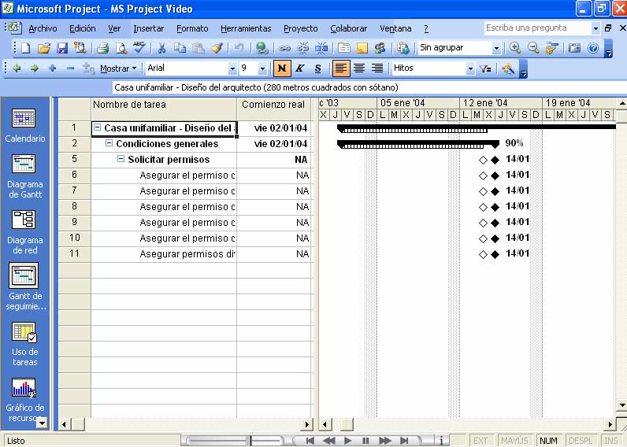Screen dimensions: 627x447
Task: Open the Proyecto menu
Action: click(x=301, y=28)
